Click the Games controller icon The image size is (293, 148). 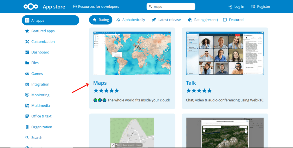coord(27,74)
